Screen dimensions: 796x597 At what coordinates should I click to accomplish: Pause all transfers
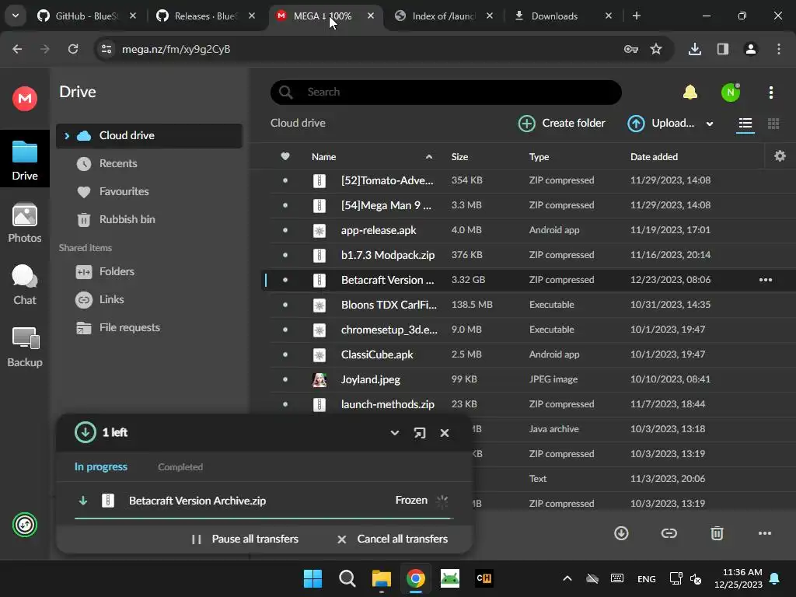pyautogui.click(x=245, y=539)
